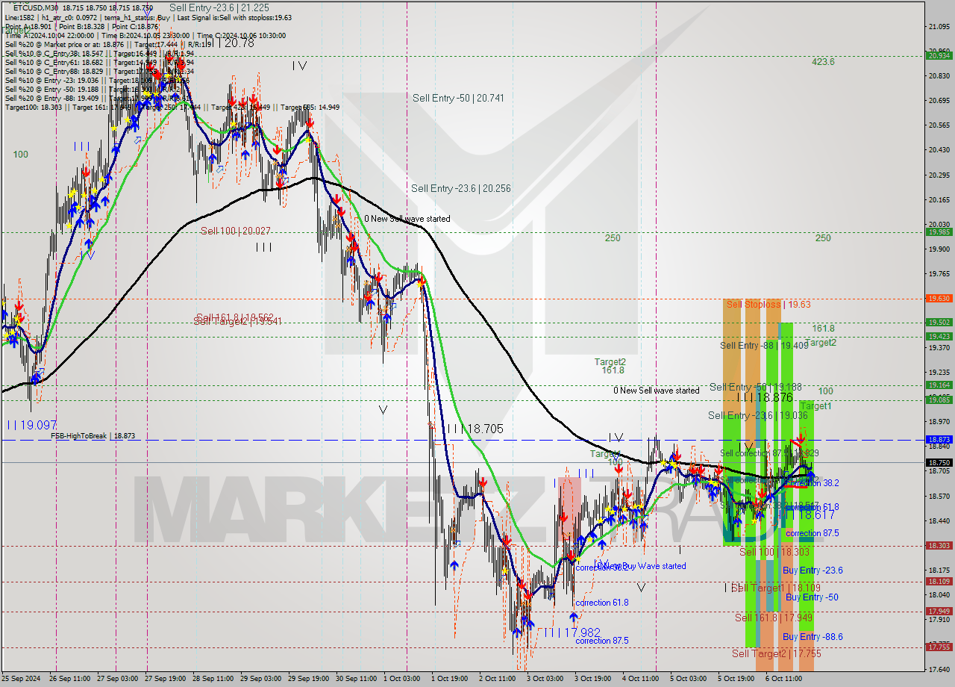955x687 pixels.
Task: Click the orange 19.630 price tag
Action: 939,298
